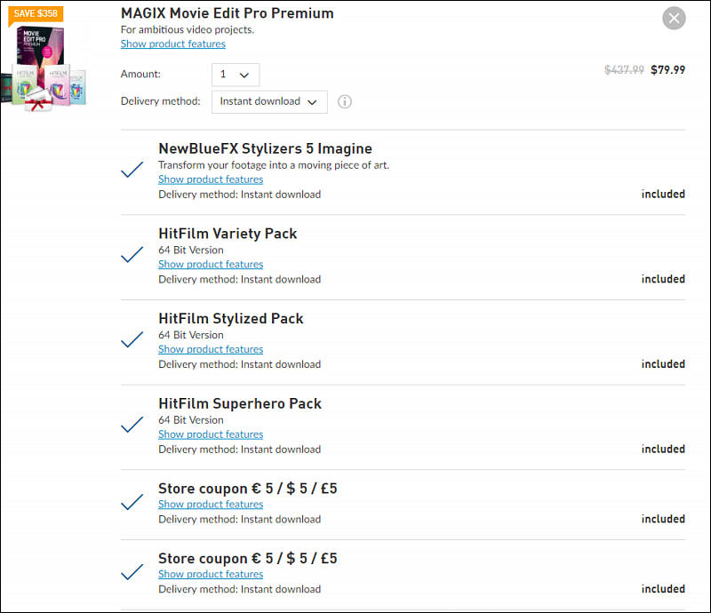
Task: Click the checkmark beside HitFilm Stylized Pack
Action: tap(132, 339)
